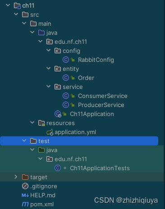Image resolution: width=165 pixels, height=209 pixels.
Task: Collapse the entity package chevron
Action: [x=48, y=69]
